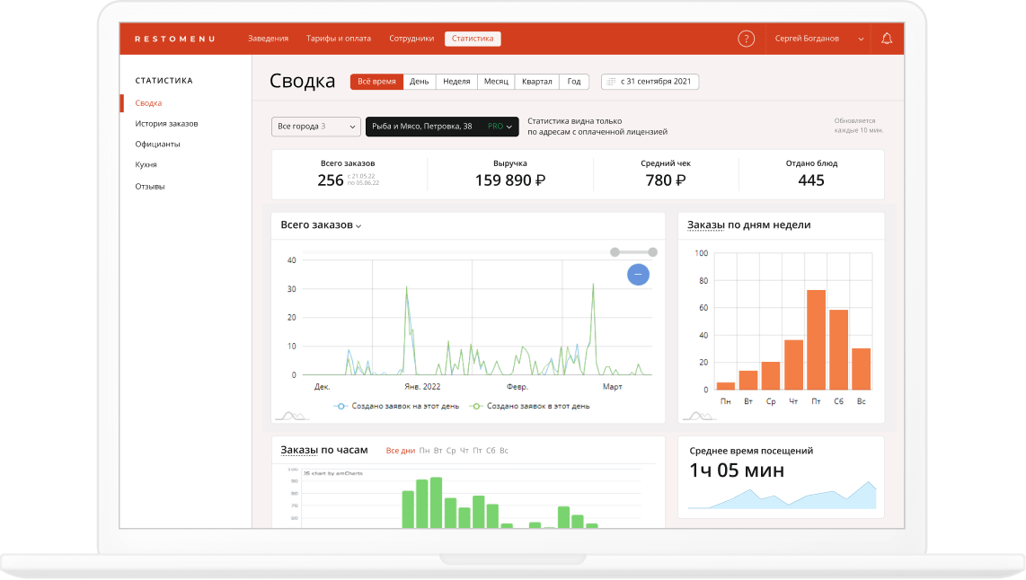1026x580 pixels.
Task: Toggle the blue legend series marker
Action: [x=341, y=406]
